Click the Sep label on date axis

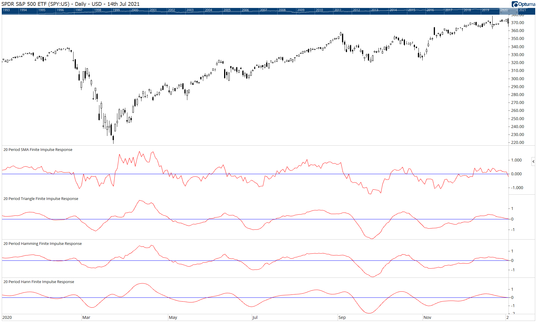pyautogui.click(x=342, y=317)
